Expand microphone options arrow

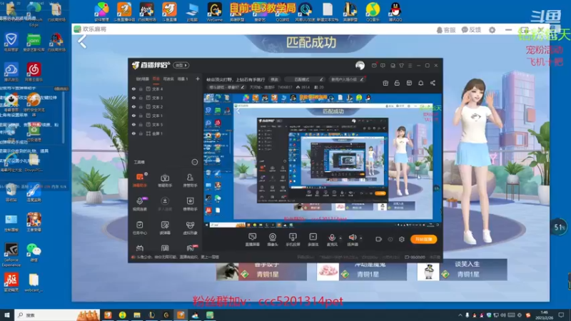(x=340, y=238)
